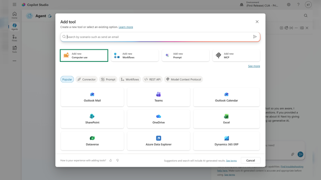Screen dimensions: 321x180
Task: Click the Agent title text
Action: [40, 16]
